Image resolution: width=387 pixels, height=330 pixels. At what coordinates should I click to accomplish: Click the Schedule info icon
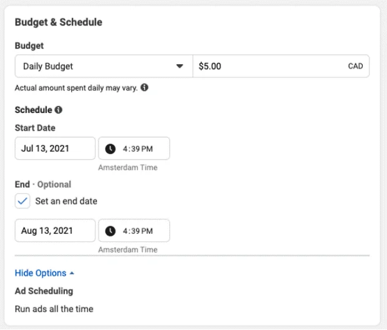59,110
